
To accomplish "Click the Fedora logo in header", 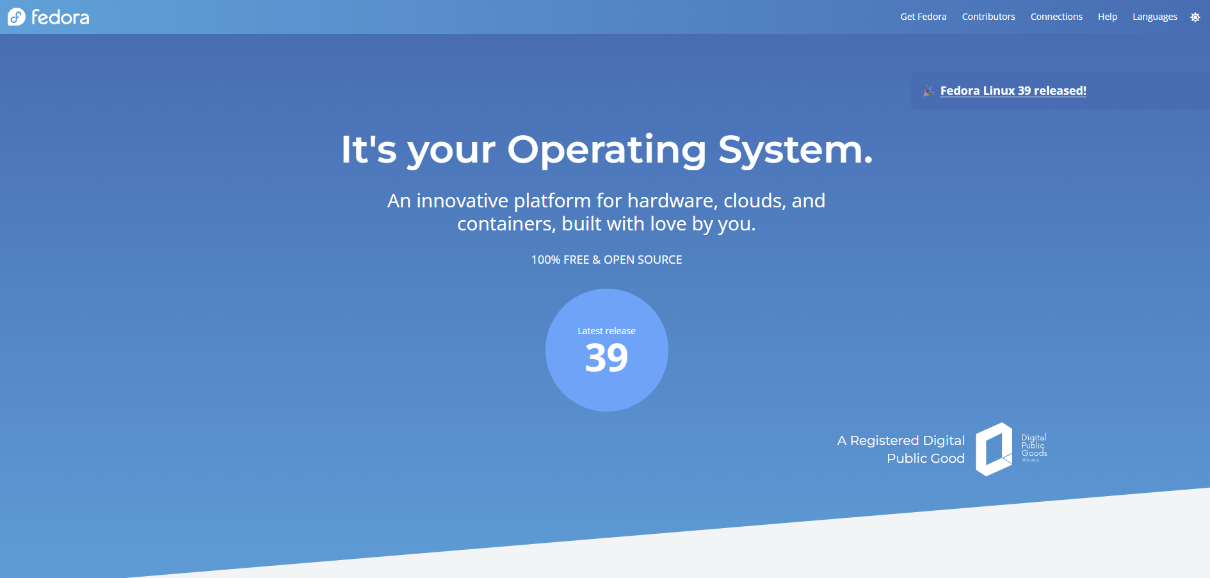I will (x=49, y=17).
